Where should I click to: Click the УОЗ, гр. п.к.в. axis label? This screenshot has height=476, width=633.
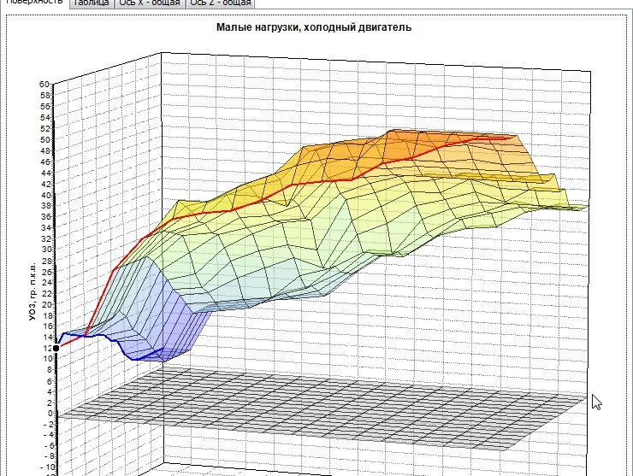(x=33, y=291)
